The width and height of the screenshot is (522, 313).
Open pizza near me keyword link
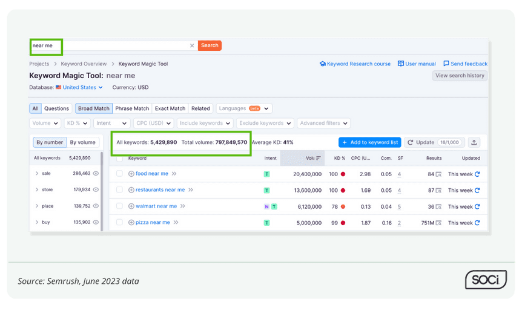(153, 222)
